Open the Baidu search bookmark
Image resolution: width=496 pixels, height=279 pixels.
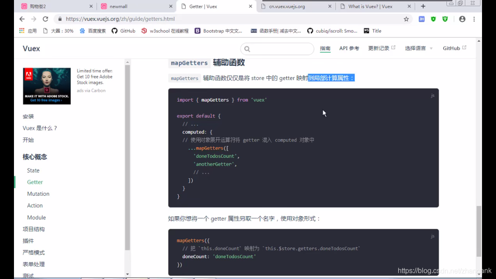tap(93, 31)
